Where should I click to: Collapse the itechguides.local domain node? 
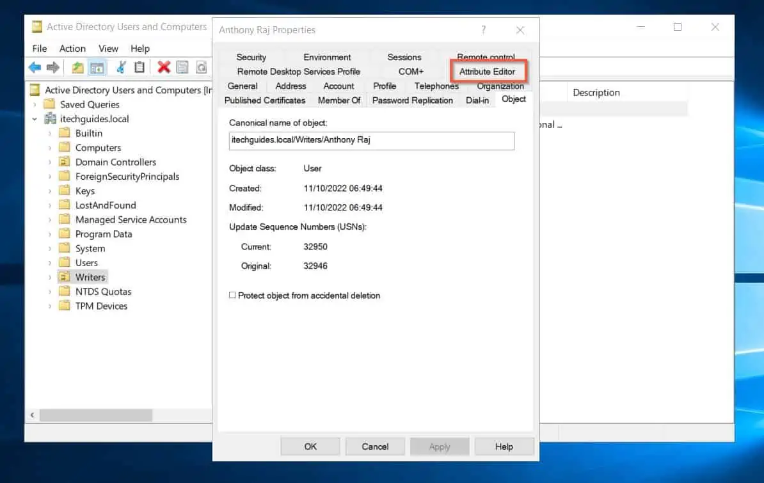35,119
